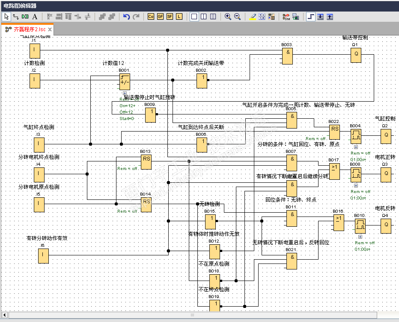Image resolution: width=399 pixels, height=322 pixels.
Task: Select the text annotation tool
Action: point(35,17)
